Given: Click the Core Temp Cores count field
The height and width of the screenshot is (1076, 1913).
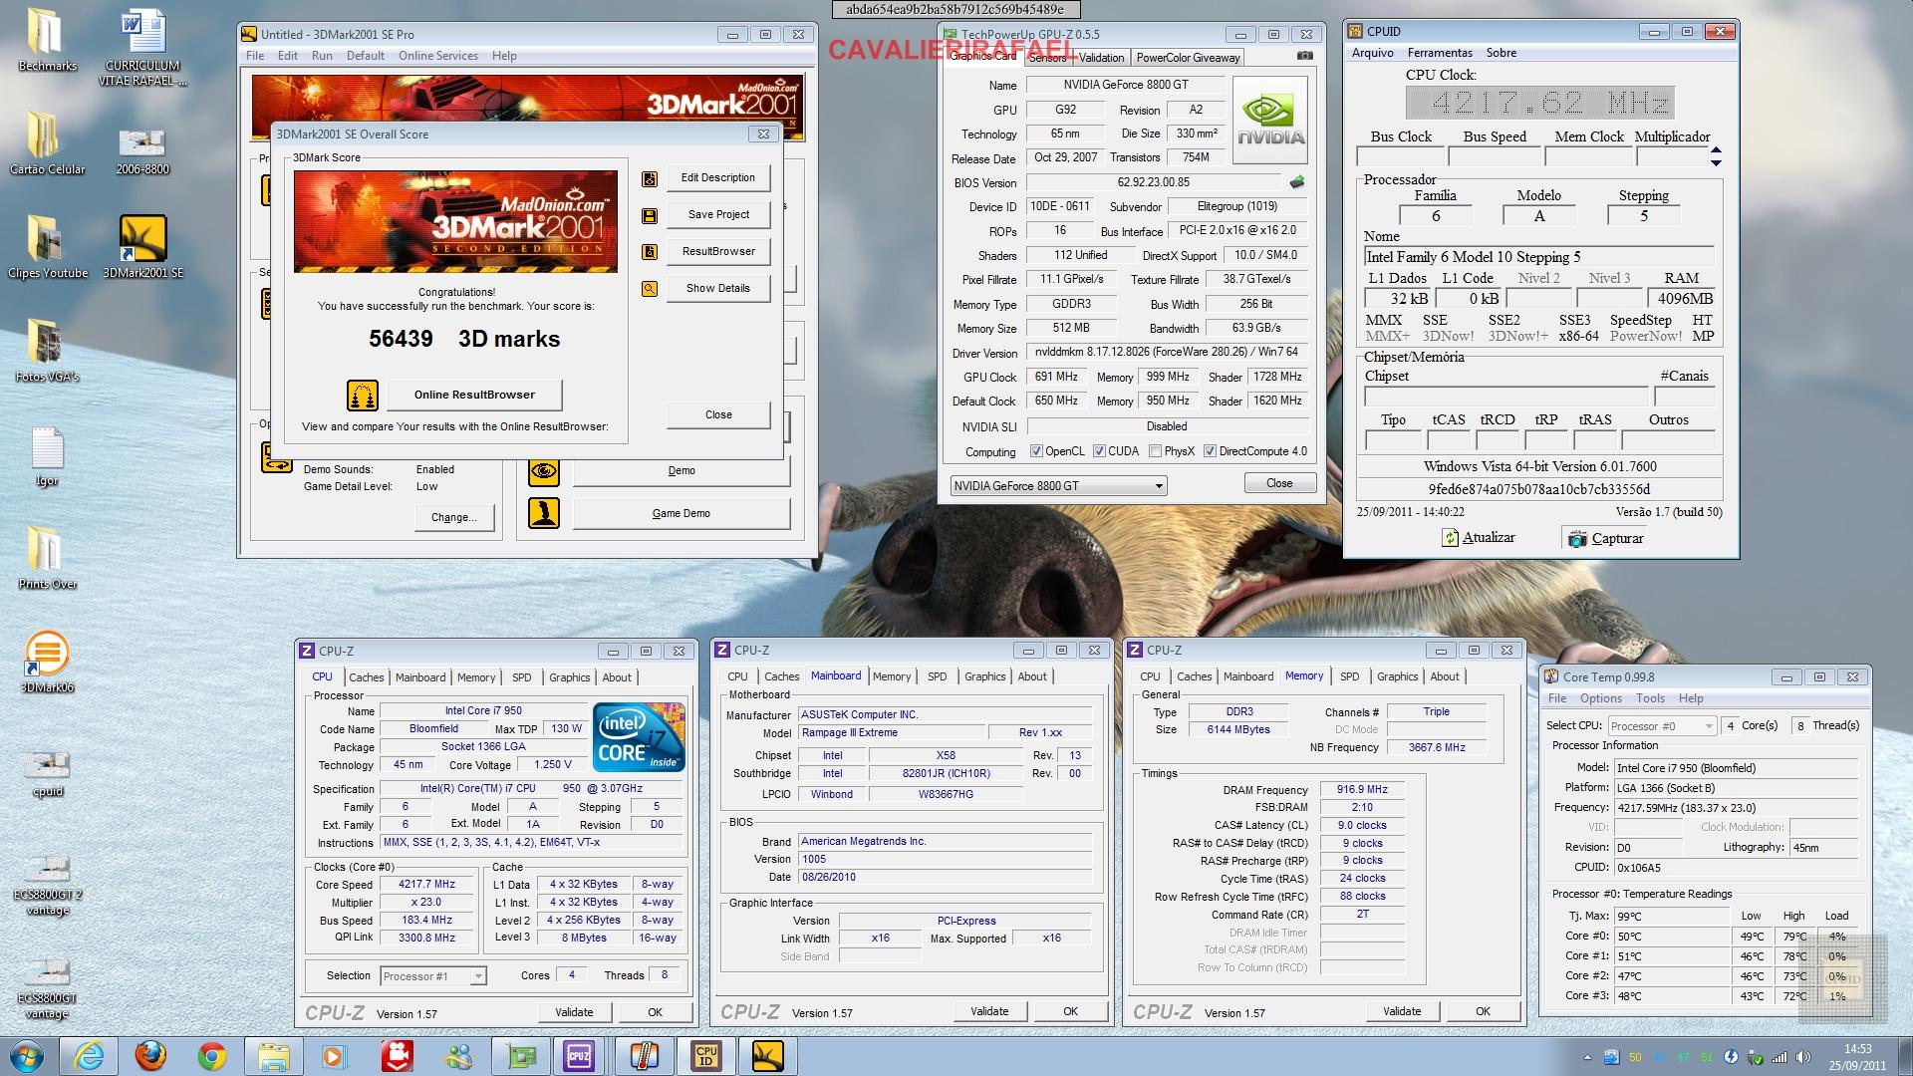Looking at the screenshot, I should [1731, 726].
